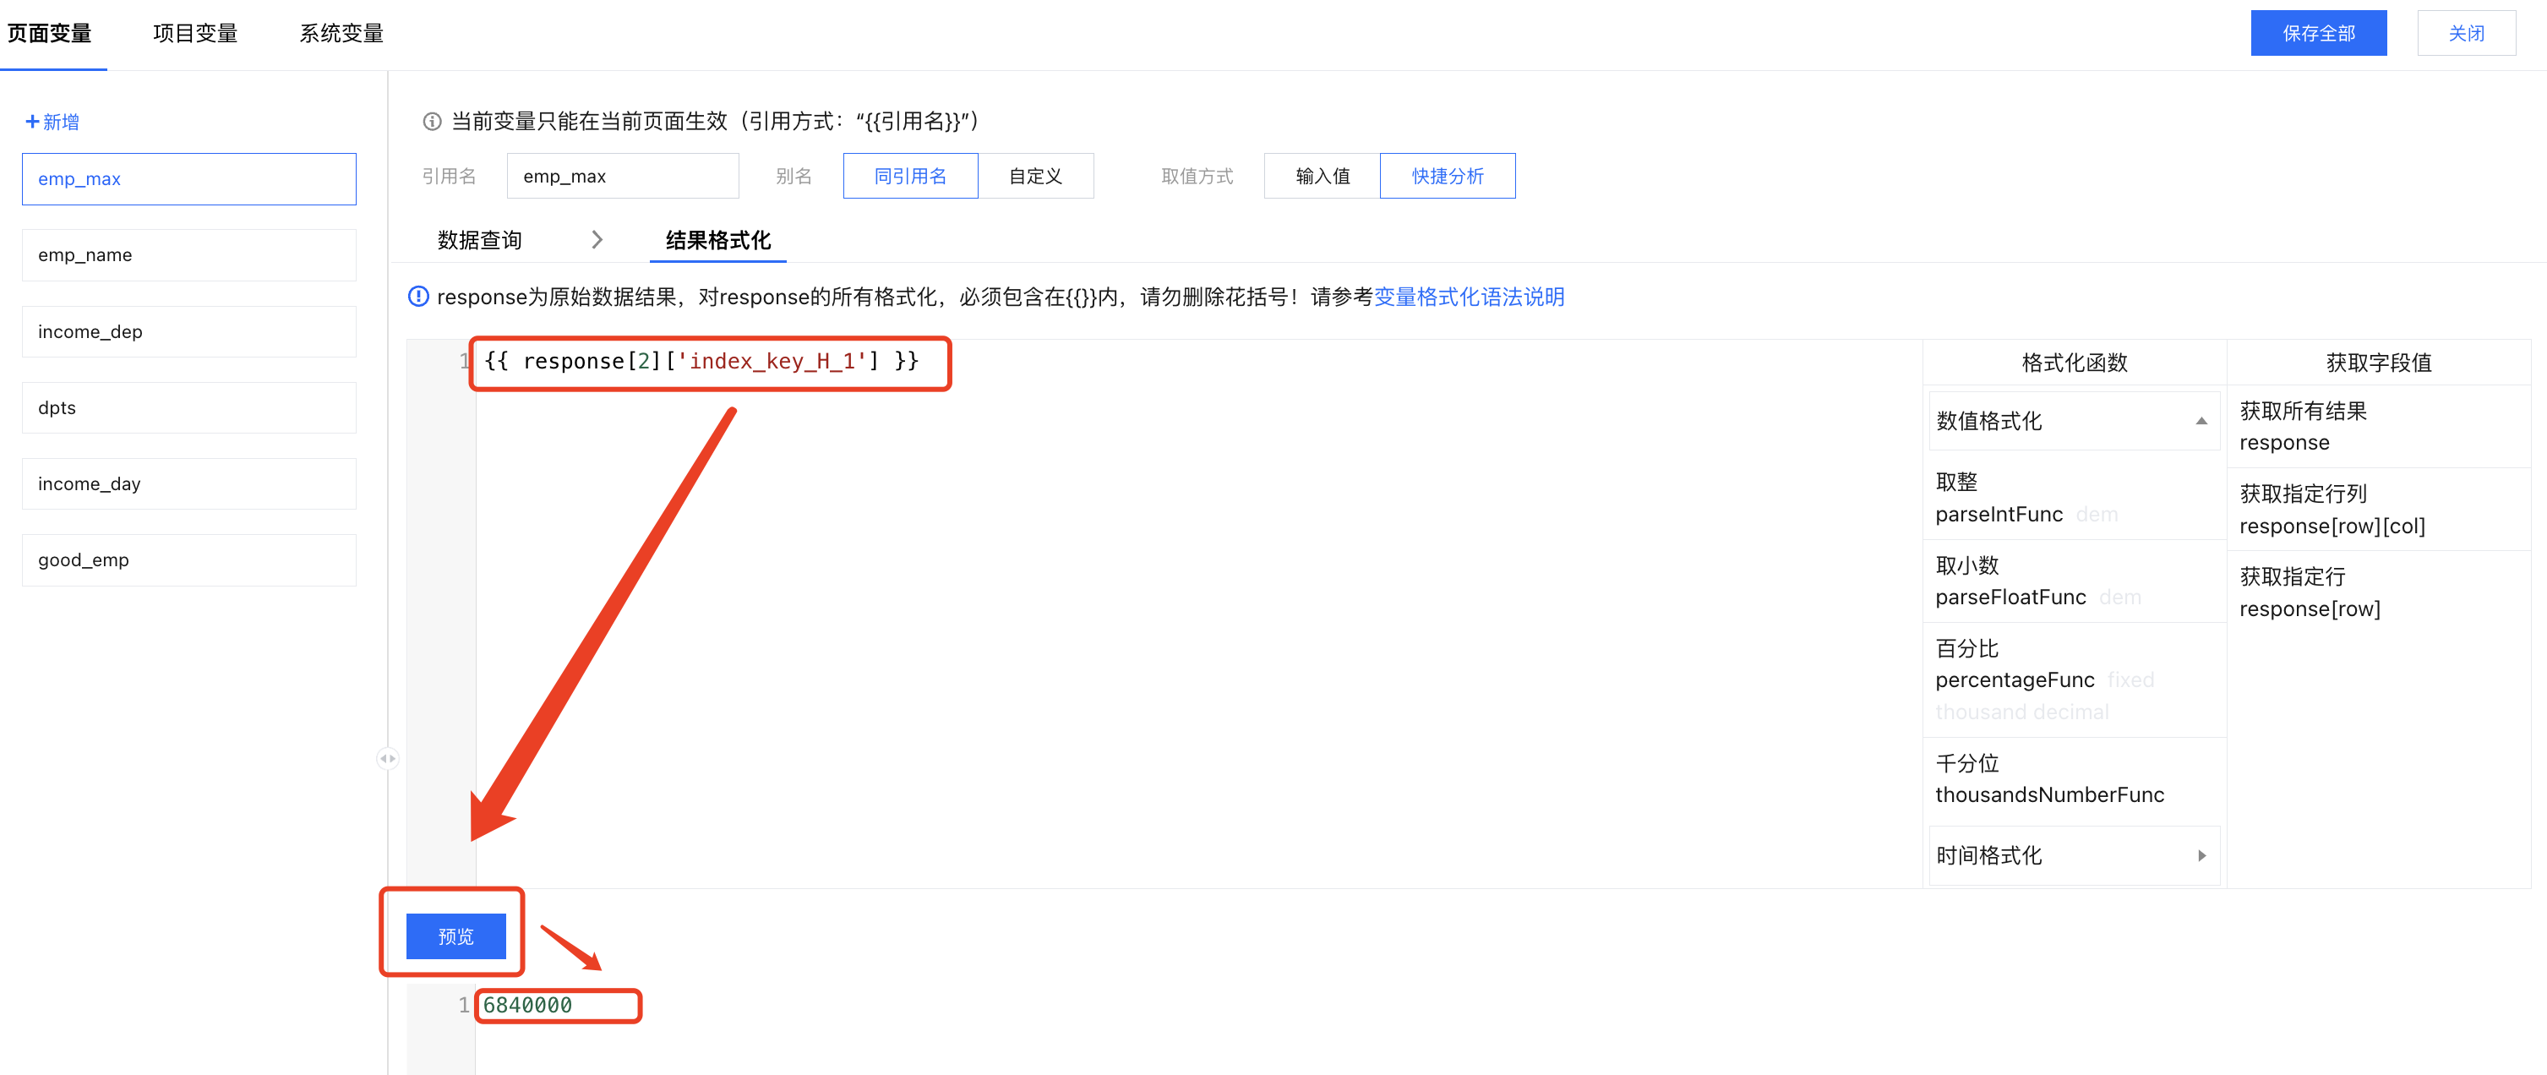The image size is (2547, 1075).
Task: Select income_dep variable in list
Action: [x=188, y=331]
